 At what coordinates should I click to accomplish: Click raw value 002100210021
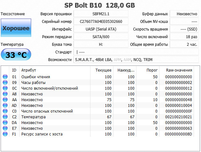coord(179,117)
